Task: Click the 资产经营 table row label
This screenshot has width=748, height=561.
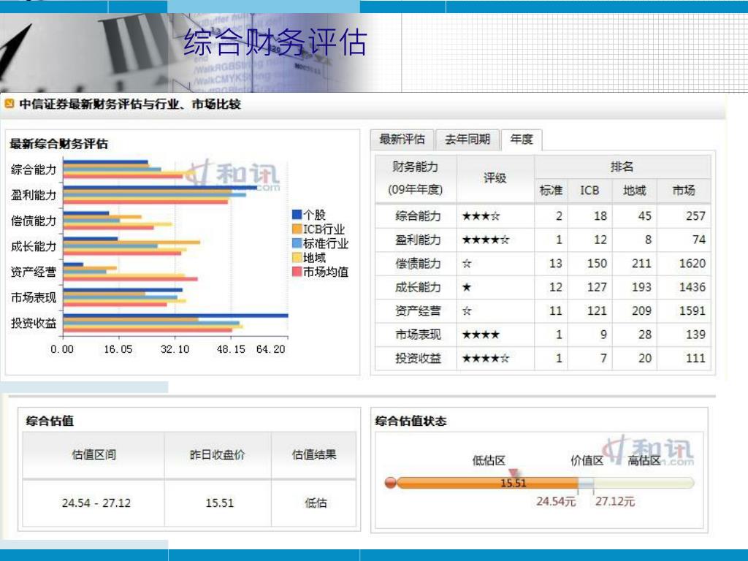Action: click(x=418, y=311)
